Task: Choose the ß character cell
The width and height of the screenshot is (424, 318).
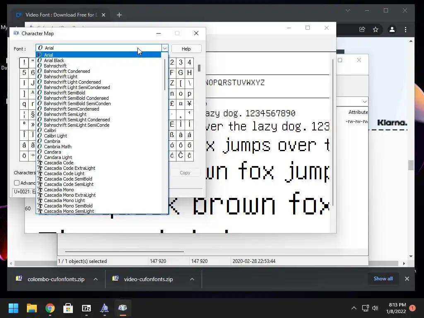Action: click(172, 135)
